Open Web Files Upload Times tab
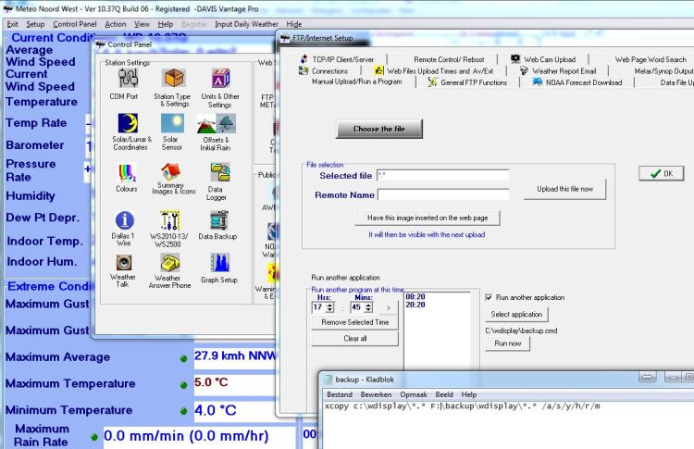The image size is (694, 449). click(x=434, y=71)
